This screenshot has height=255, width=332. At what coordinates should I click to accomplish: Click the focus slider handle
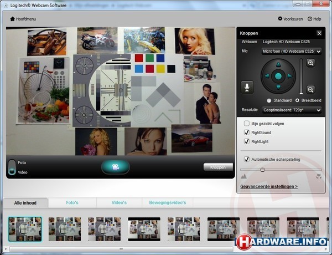262,170
